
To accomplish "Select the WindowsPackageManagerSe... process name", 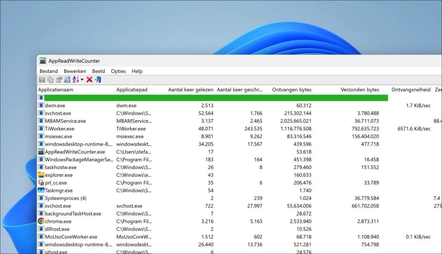I will click(79, 159).
